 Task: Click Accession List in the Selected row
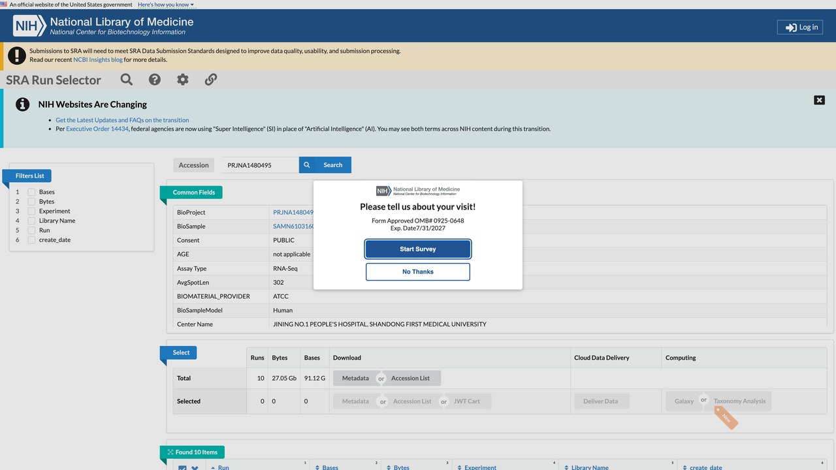(x=412, y=401)
